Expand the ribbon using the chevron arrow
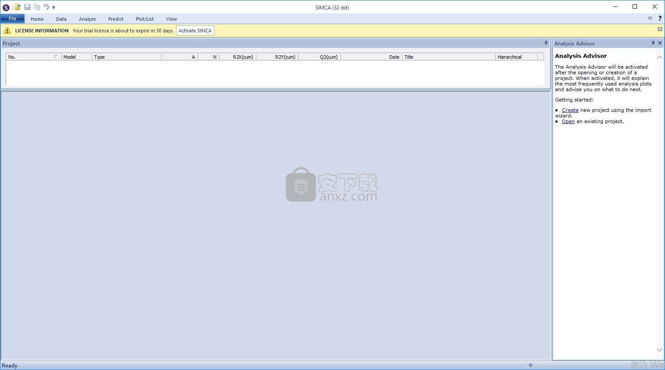 [650, 19]
